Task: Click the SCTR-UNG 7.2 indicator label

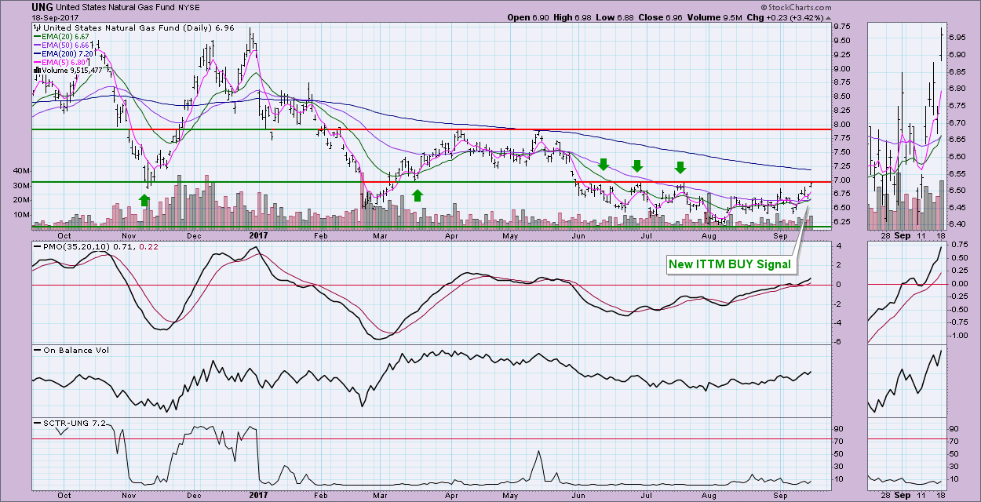Action: pyautogui.click(x=67, y=423)
